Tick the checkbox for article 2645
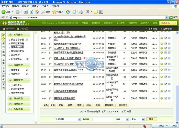The height and width of the screenshot is (128, 179). tap(50, 44)
